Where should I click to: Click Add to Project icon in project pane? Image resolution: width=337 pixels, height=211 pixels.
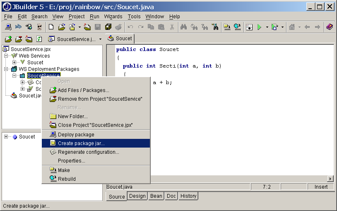point(8,39)
